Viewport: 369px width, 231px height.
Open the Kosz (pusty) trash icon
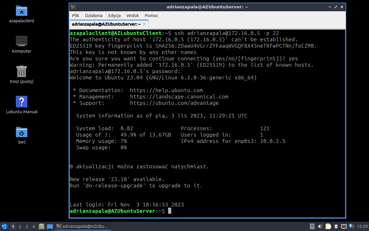click(x=22, y=71)
